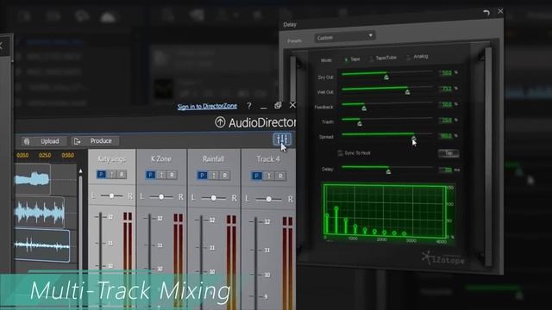
Task: Click the Wet Out slider handle
Action: pos(407,92)
